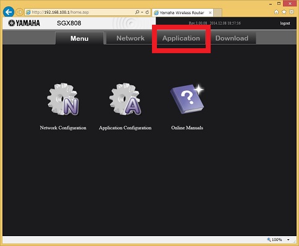Screen dimensions: 299x246
Task: Open the browser home icon
Action: coord(276,12)
